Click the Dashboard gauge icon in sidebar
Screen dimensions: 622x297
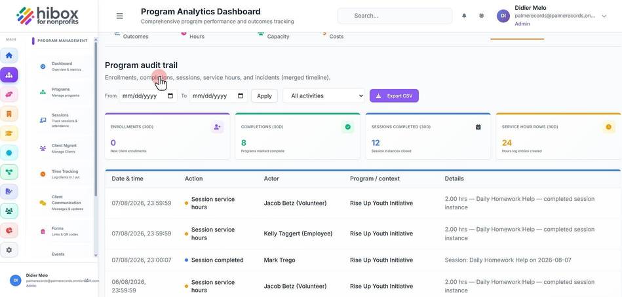click(43, 67)
